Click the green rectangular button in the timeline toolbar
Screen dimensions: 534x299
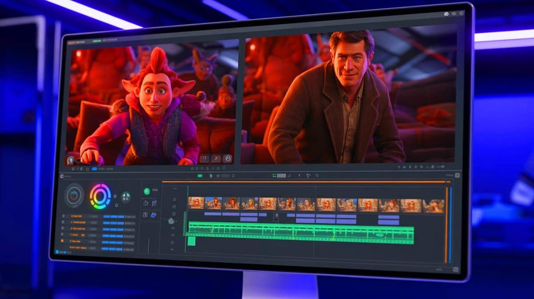point(200,175)
